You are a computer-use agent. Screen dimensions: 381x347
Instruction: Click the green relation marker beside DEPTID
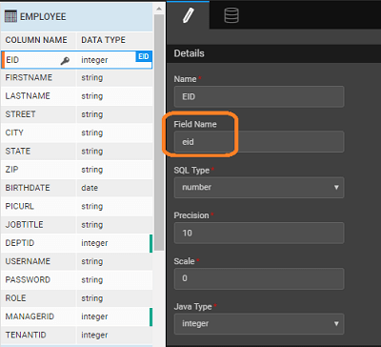coord(150,243)
